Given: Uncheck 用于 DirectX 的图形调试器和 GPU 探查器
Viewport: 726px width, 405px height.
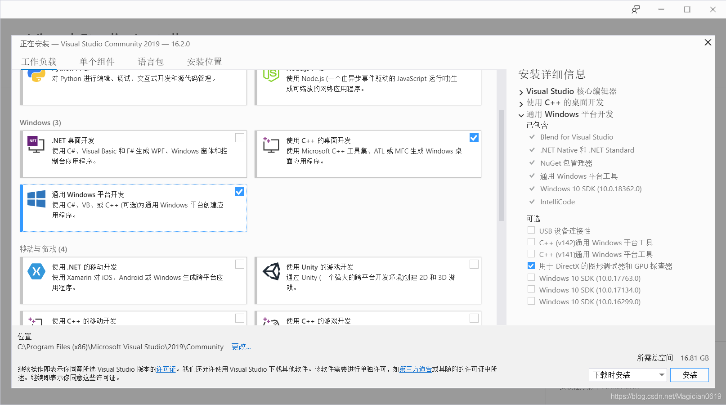Looking at the screenshot, I should point(531,265).
